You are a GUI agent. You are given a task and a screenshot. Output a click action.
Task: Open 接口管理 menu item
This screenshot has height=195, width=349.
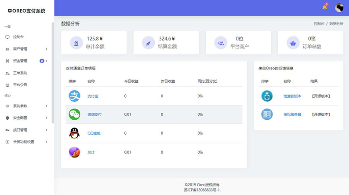click(x=20, y=130)
